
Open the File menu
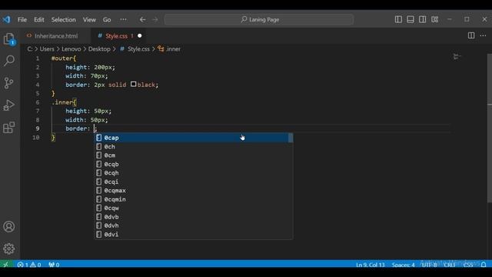coord(22,19)
